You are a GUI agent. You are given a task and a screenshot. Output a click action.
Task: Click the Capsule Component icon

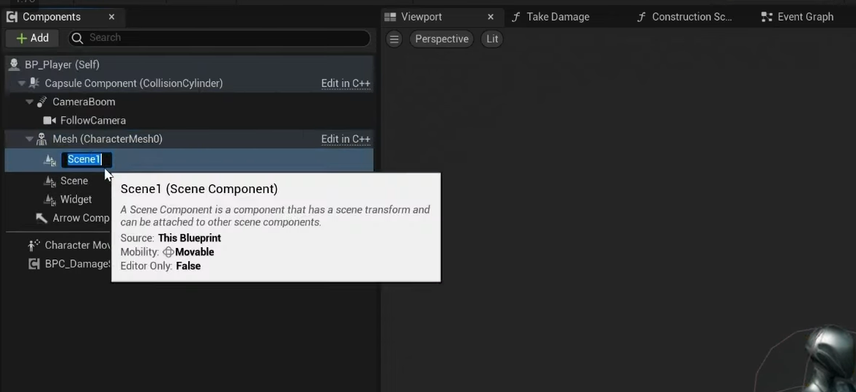(34, 83)
